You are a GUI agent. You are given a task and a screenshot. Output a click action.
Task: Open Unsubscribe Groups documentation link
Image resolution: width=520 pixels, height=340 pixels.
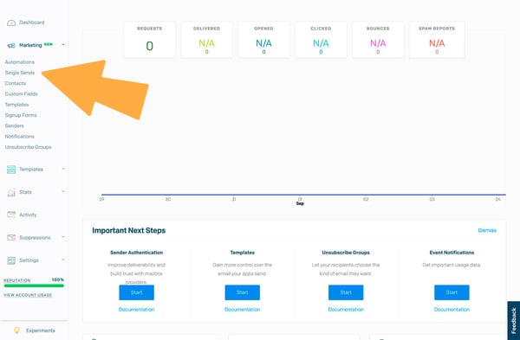346,310
